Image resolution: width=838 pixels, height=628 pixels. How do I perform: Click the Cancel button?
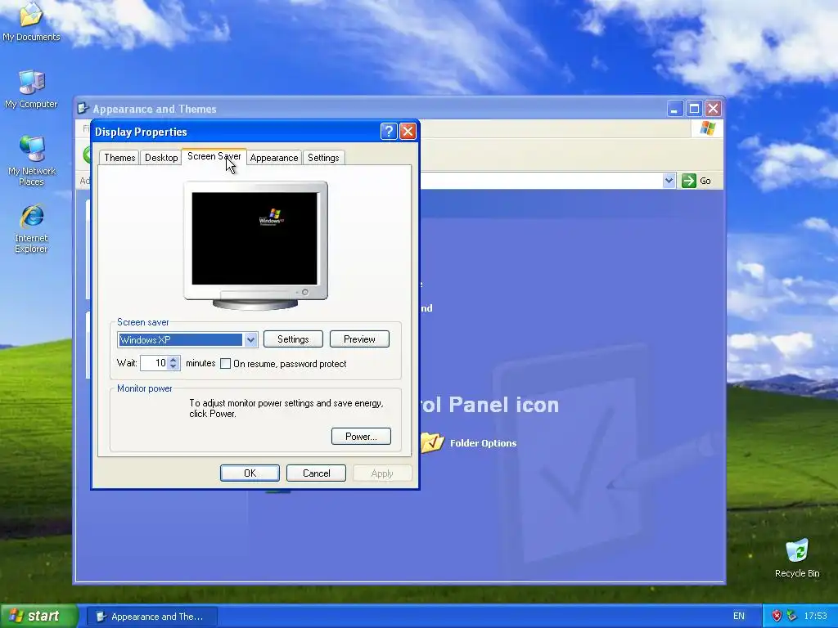tap(316, 473)
